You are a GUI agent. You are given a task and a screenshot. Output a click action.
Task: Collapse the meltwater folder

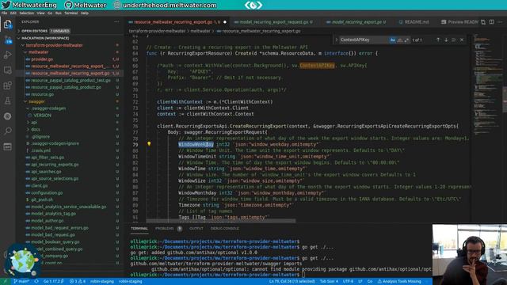click(x=39, y=52)
